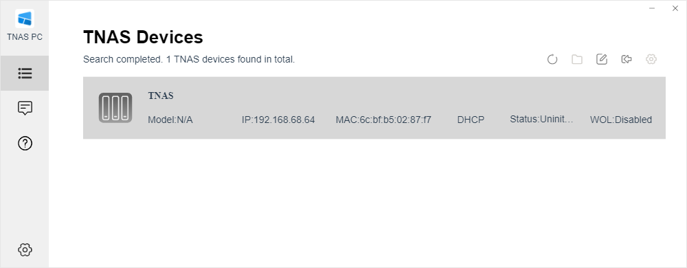The height and width of the screenshot is (268, 687).
Task: Click the DHCP label in device row
Action: click(471, 120)
